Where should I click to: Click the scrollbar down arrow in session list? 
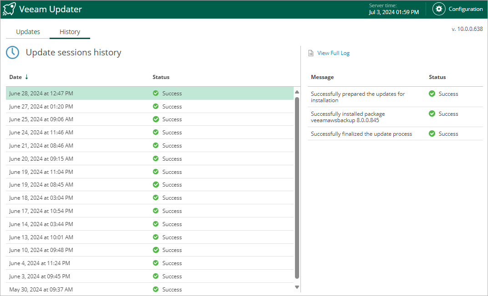[x=297, y=287]
